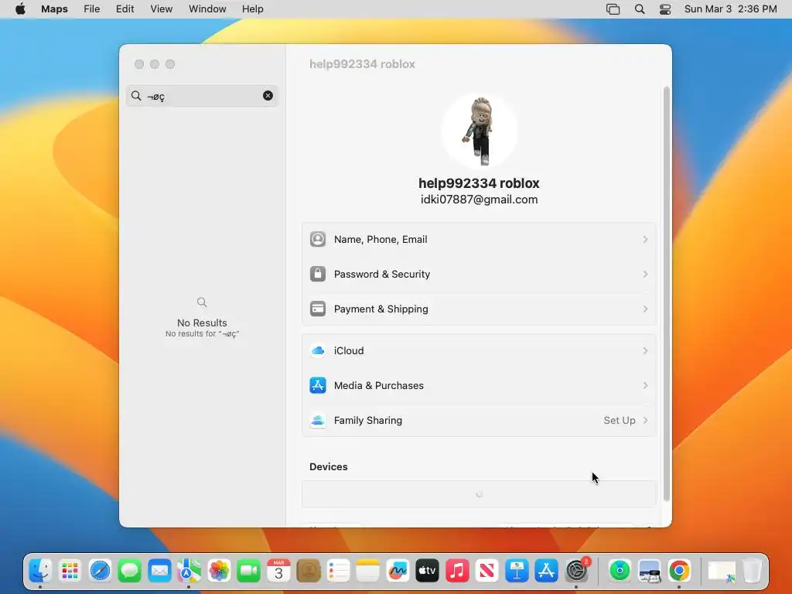This screenshot has height=594, width=792.
Task: Open Photos from the Dock
Action: [x=219, y=571]
